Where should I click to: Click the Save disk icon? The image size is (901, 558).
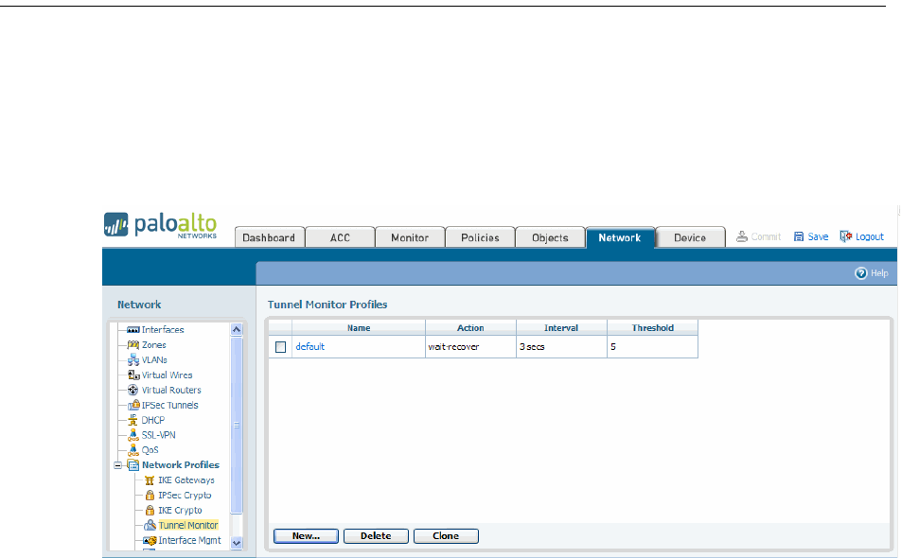click(x=799, y=236)
